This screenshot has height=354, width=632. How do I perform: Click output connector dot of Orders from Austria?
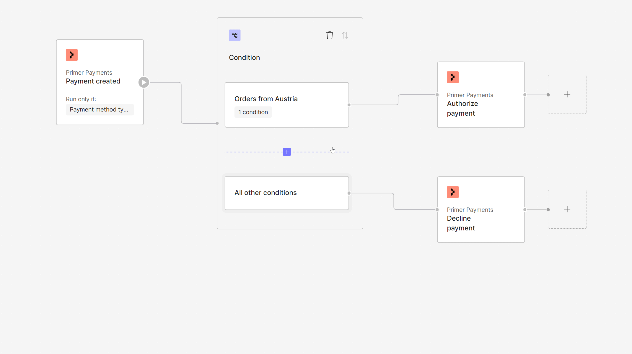(349, 105)
